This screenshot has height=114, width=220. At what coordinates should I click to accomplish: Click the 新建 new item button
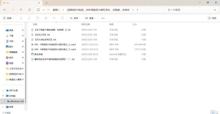(8, 18)
